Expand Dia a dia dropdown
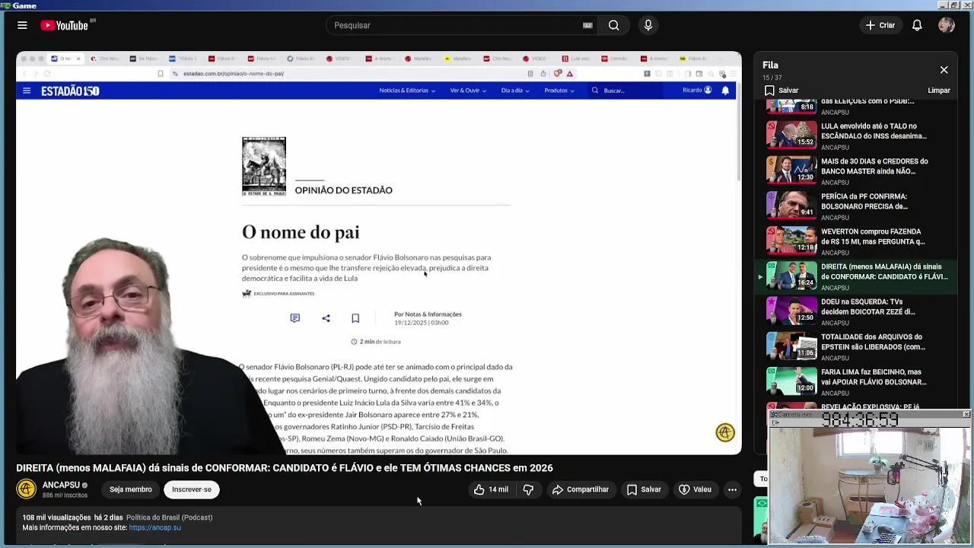974x548 pixels. coord(515,91)
